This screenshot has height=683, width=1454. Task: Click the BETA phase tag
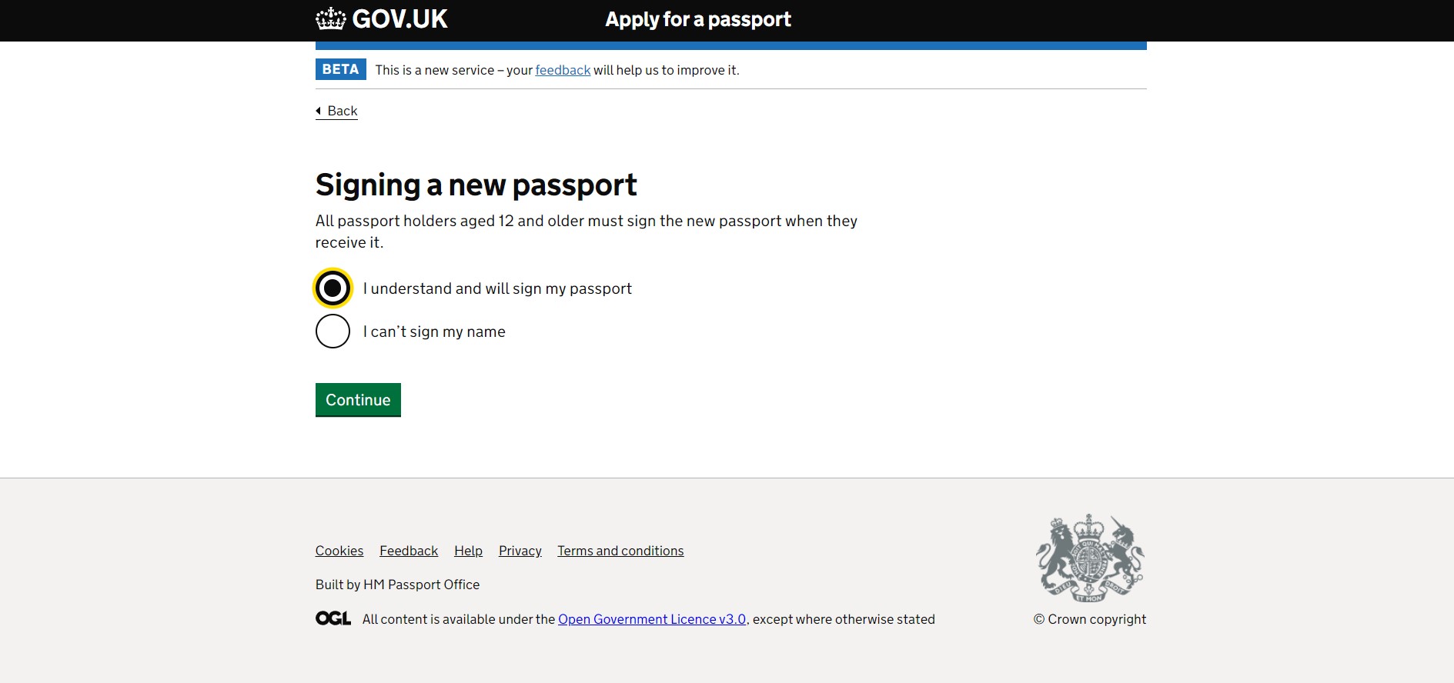340,69
